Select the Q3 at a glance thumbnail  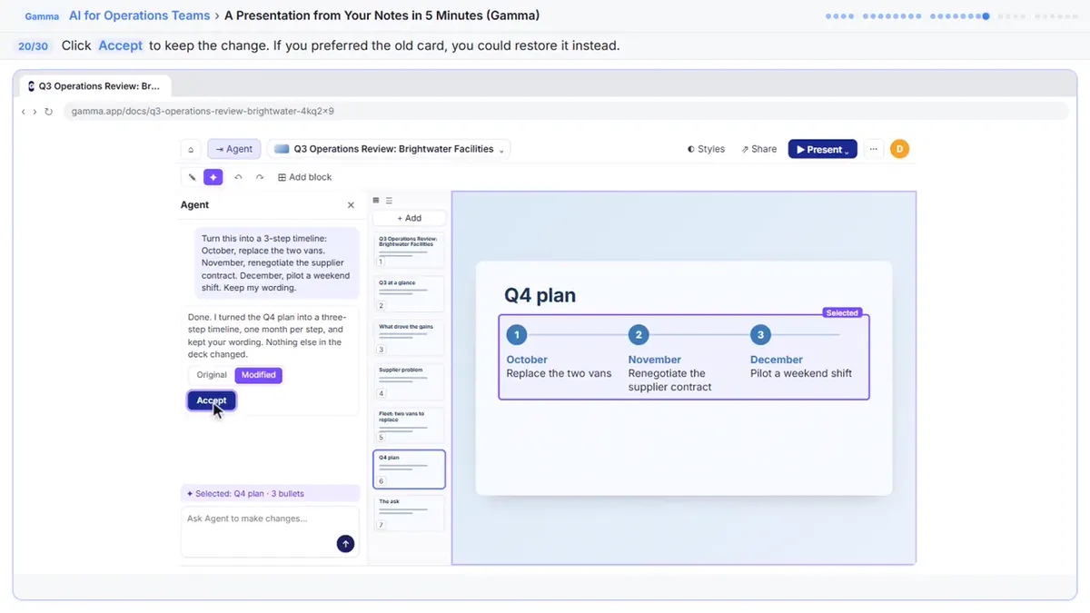click(409, 293)
